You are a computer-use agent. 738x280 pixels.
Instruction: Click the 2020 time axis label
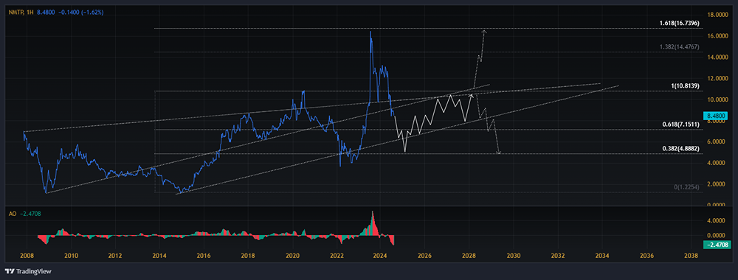(292, 256)
